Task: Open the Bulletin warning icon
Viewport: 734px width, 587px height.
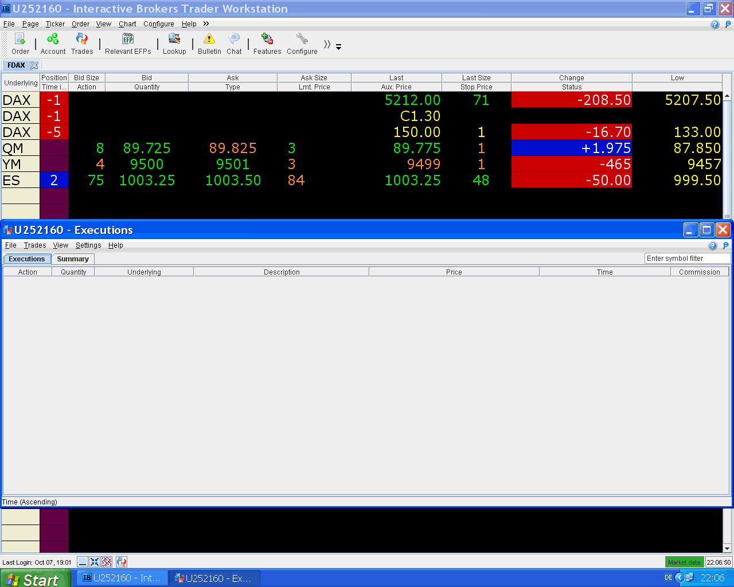Action: (x=209, y=44)
